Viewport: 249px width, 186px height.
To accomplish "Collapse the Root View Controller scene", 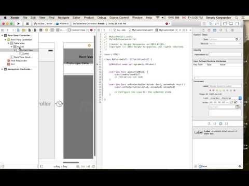I will (2, 35).
